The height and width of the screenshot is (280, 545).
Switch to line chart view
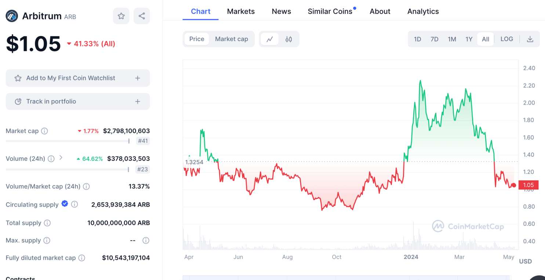pos(270,39)
